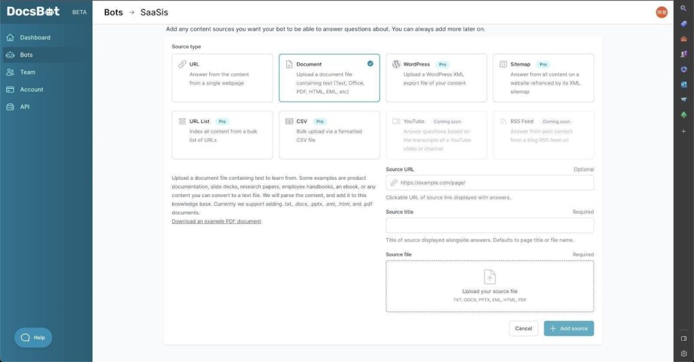
Task: Click the upload file icon
Action: (x=489, y=277)
